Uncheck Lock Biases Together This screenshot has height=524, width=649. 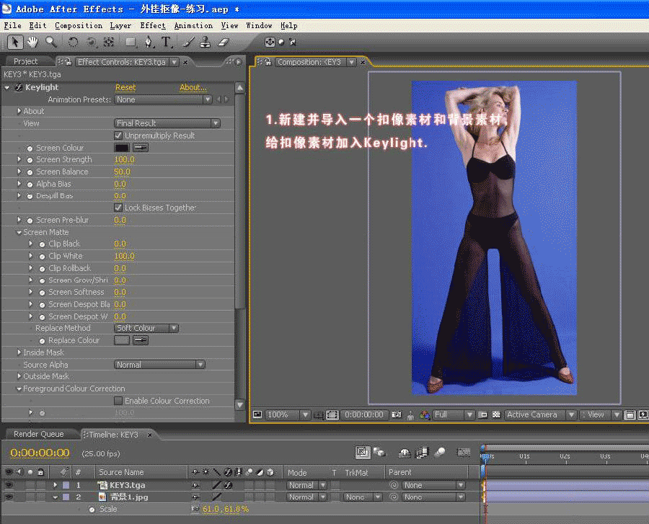coord(118,208)
